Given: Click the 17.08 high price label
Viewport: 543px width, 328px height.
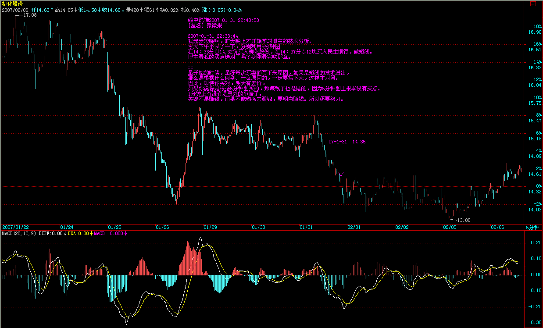Looking at the screenshot, I should click(x=30, y=15).
